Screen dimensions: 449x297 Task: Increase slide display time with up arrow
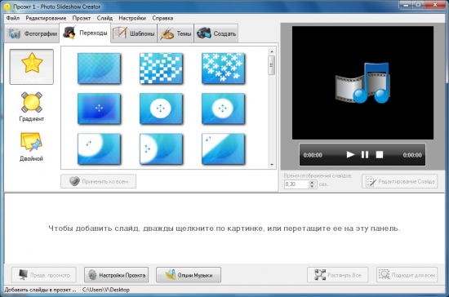pyautogui.click(x=313, y=182)
